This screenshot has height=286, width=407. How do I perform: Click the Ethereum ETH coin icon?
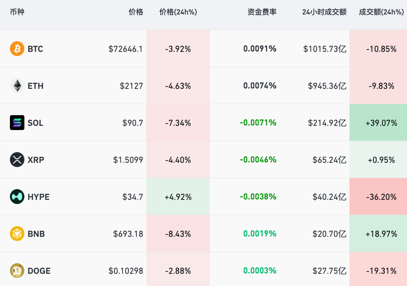pos(17,86)
